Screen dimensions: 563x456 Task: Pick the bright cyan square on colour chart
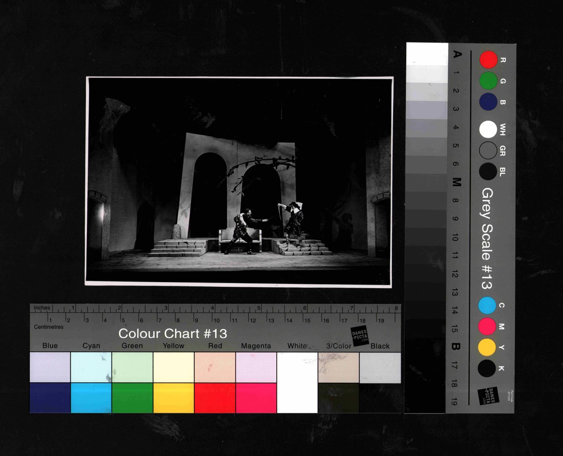tap(91, 398)
